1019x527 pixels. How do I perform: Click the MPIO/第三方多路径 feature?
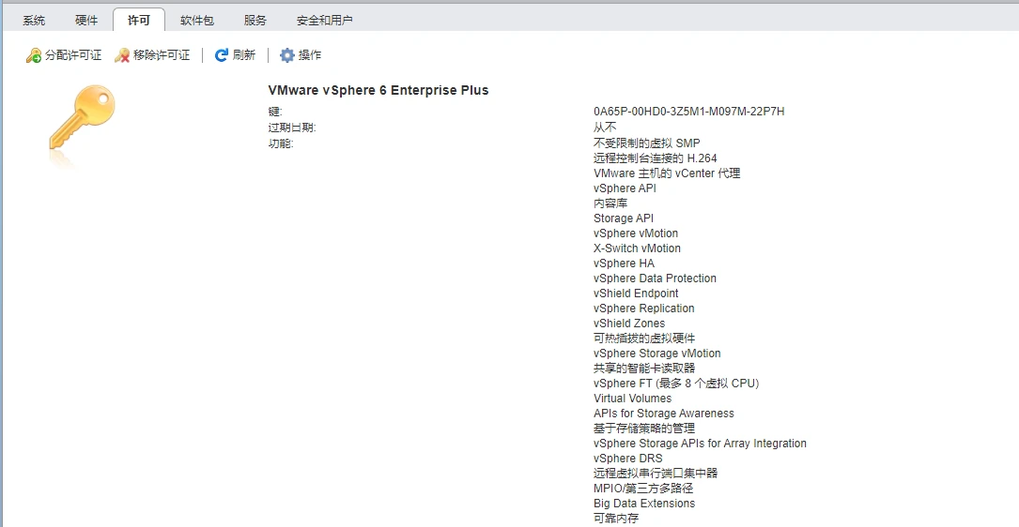pyautogui.click(x=643, y=488)
